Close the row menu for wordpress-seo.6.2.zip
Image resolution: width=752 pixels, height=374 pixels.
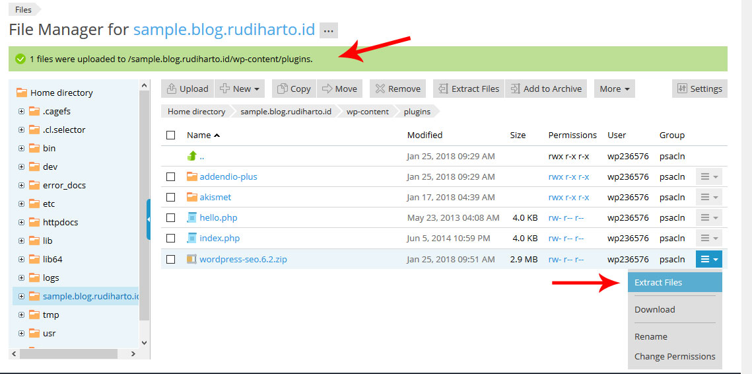[709, 259]
